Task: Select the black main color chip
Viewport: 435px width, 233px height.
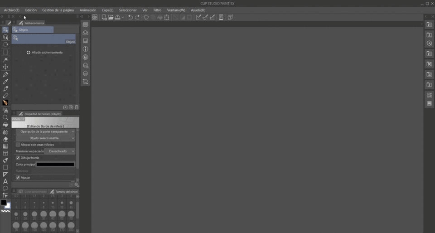Action: pyautogui.click(x=4, y=203)
